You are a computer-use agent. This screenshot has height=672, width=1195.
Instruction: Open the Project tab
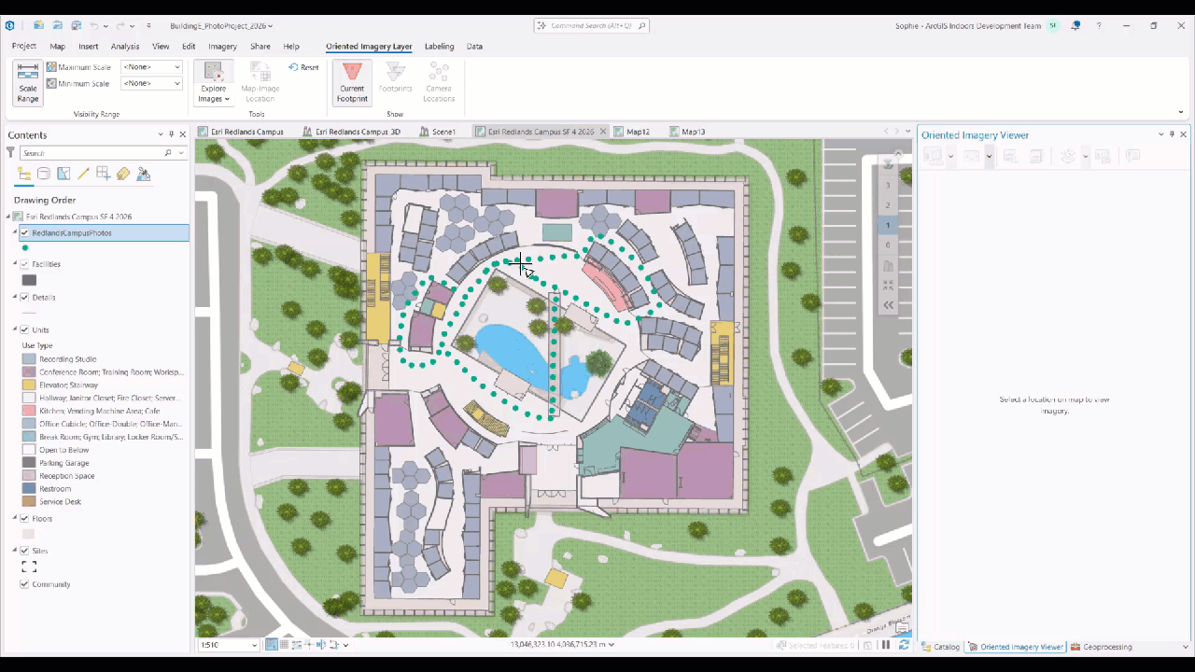pyautogui.click(x=24, y=46)
